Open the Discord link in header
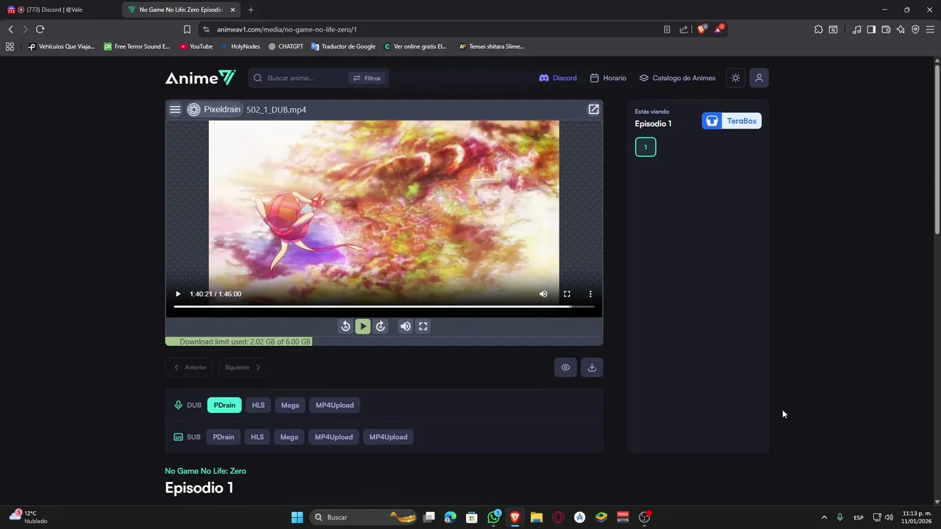941x529 pixels. 558,78
